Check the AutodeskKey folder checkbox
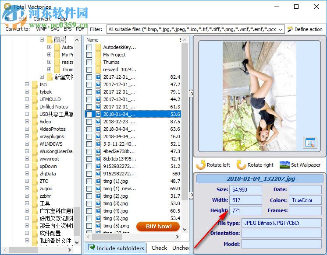Image resolution: width=327 pixels, height=255 pixels. (89, 47)
